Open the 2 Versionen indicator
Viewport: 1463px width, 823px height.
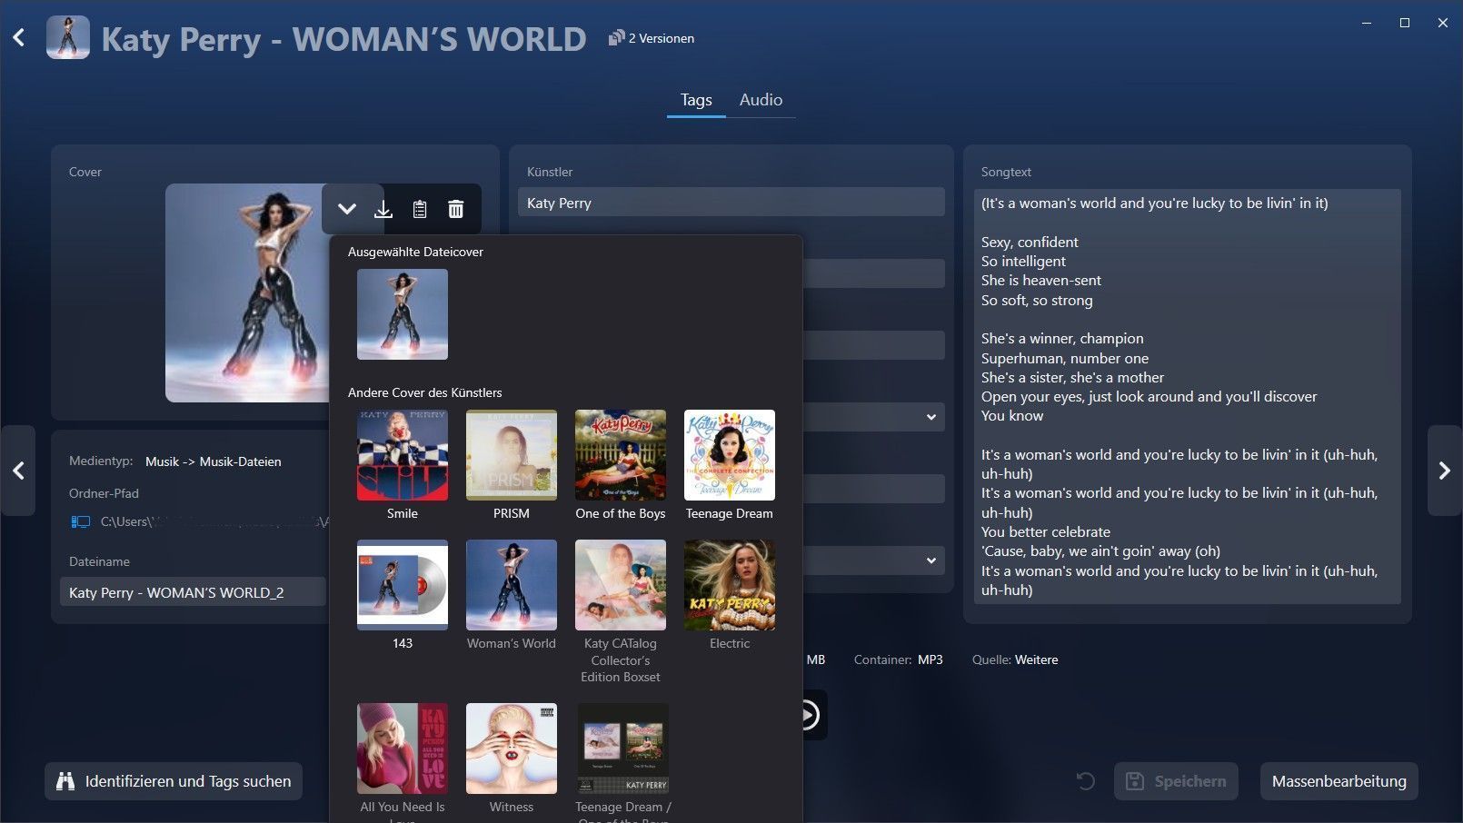(x=652, y=38)
